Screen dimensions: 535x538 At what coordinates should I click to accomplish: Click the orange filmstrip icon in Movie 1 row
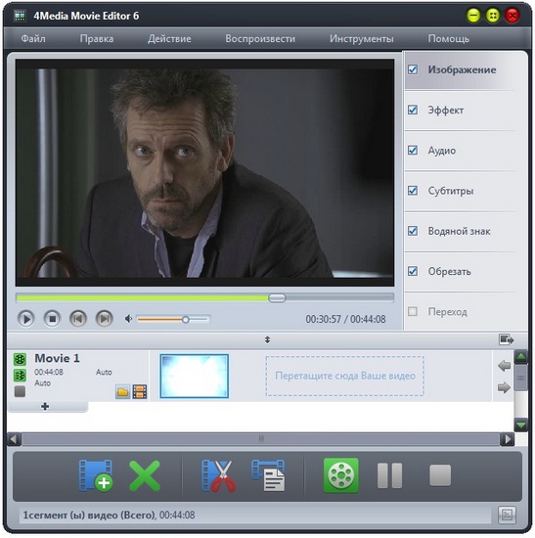[x=140, y=392]
